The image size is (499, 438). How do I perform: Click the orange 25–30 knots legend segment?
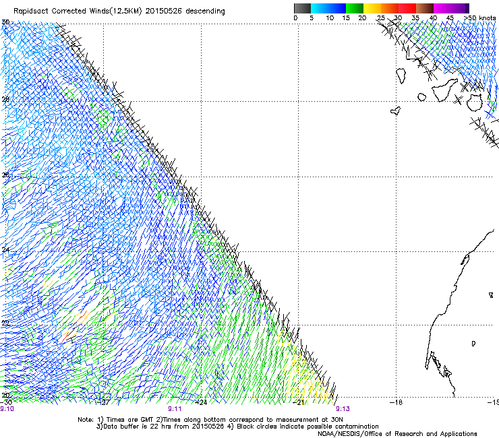(390, 8)
